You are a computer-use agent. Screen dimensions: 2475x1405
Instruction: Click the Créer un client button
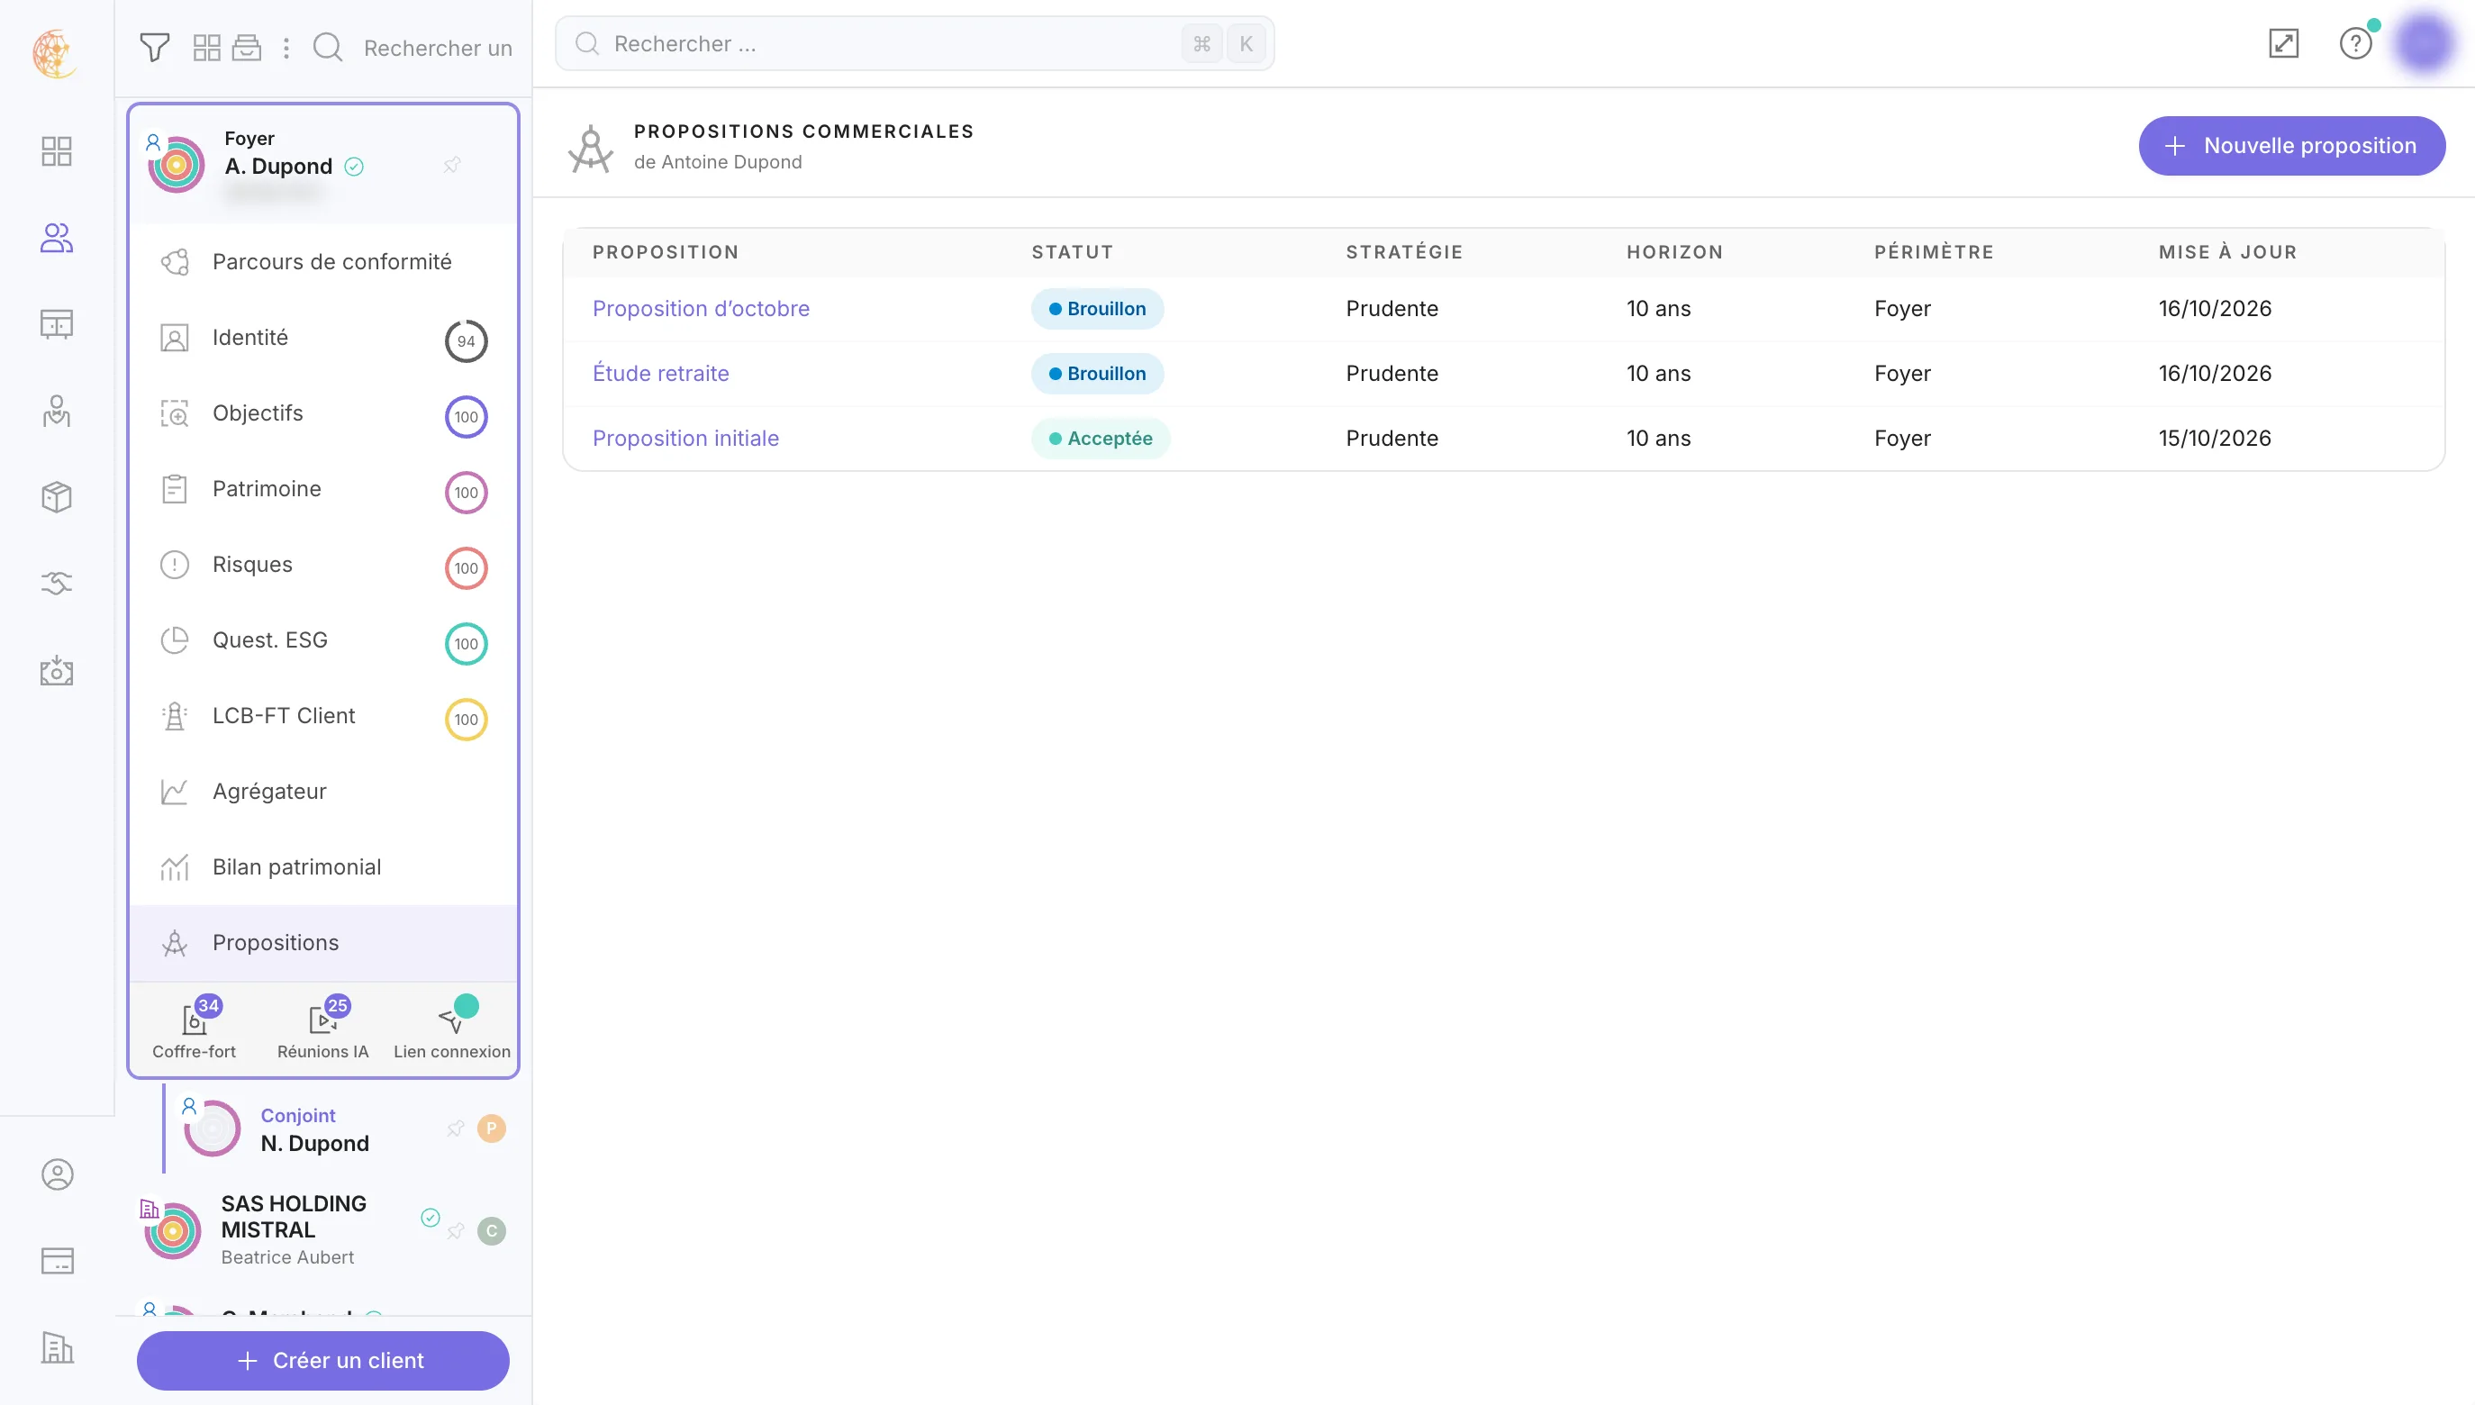coord(323,1361)
